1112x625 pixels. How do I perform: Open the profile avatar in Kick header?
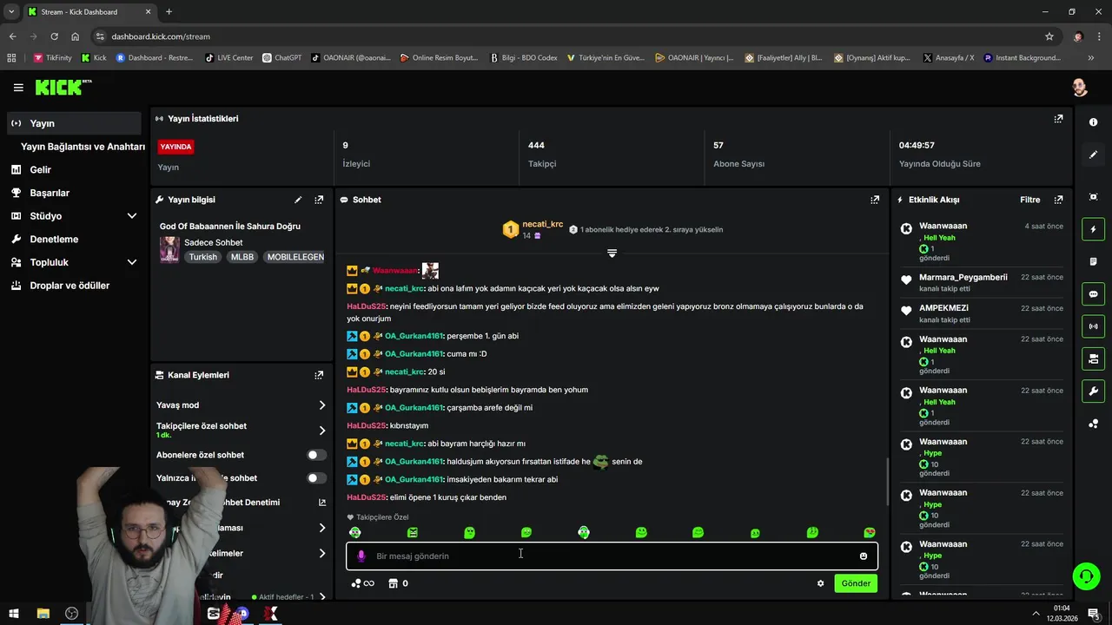1080,88
